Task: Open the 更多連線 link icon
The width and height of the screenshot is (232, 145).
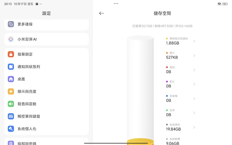Action: (11, 24)
